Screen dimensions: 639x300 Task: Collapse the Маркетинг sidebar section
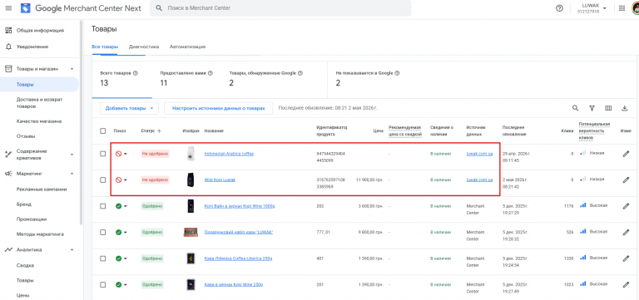point(72,174)
